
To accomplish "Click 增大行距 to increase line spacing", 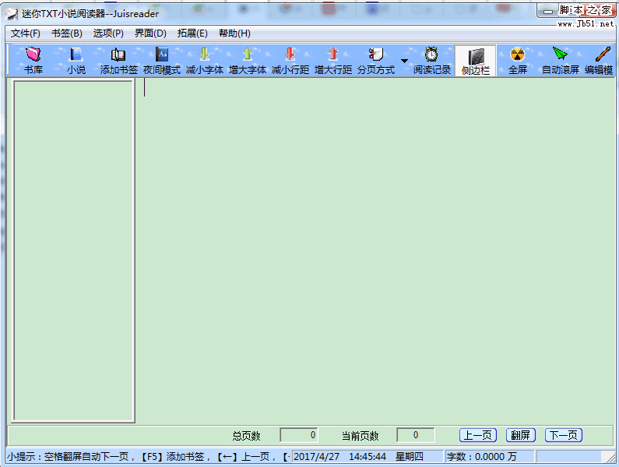I will [333, 61].
